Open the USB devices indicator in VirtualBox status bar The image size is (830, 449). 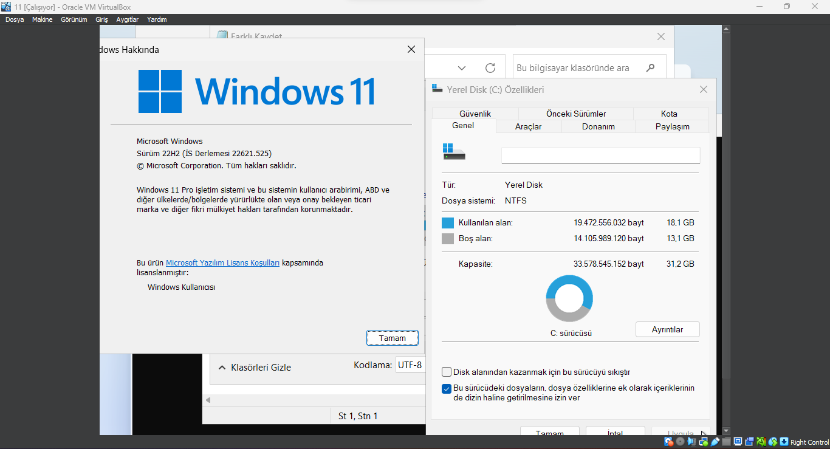point(715,442)
